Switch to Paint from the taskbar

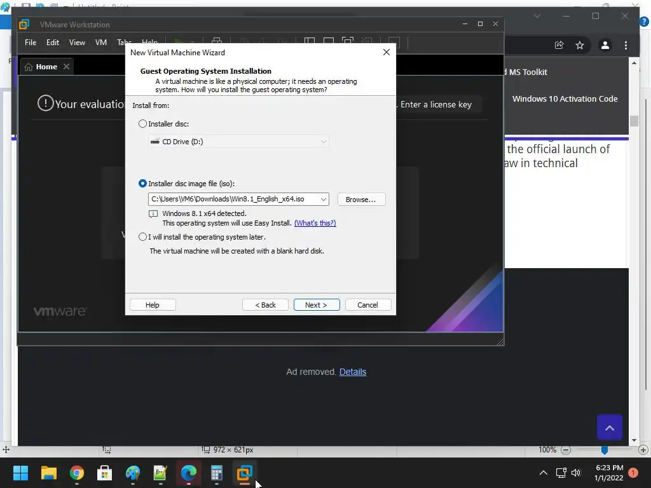133,473
